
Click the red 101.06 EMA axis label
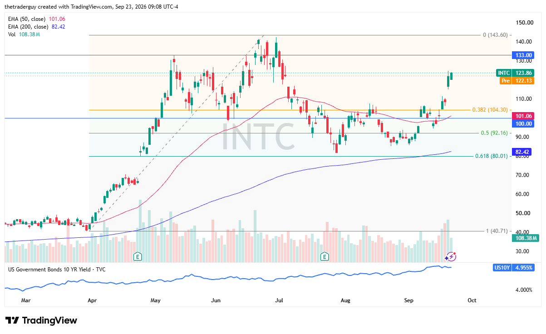tap(523, 116)
